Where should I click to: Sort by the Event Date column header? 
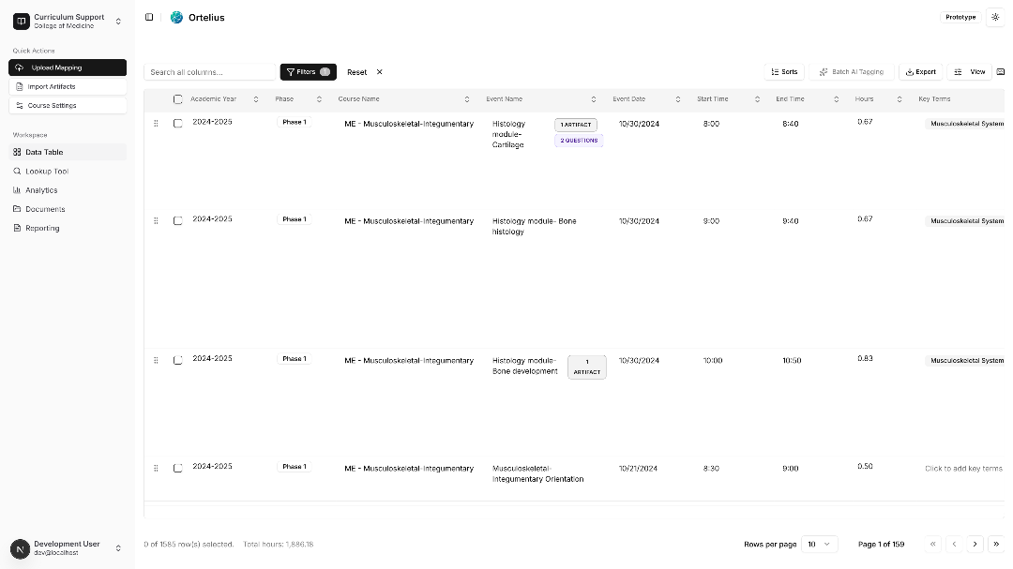[628, 99]
